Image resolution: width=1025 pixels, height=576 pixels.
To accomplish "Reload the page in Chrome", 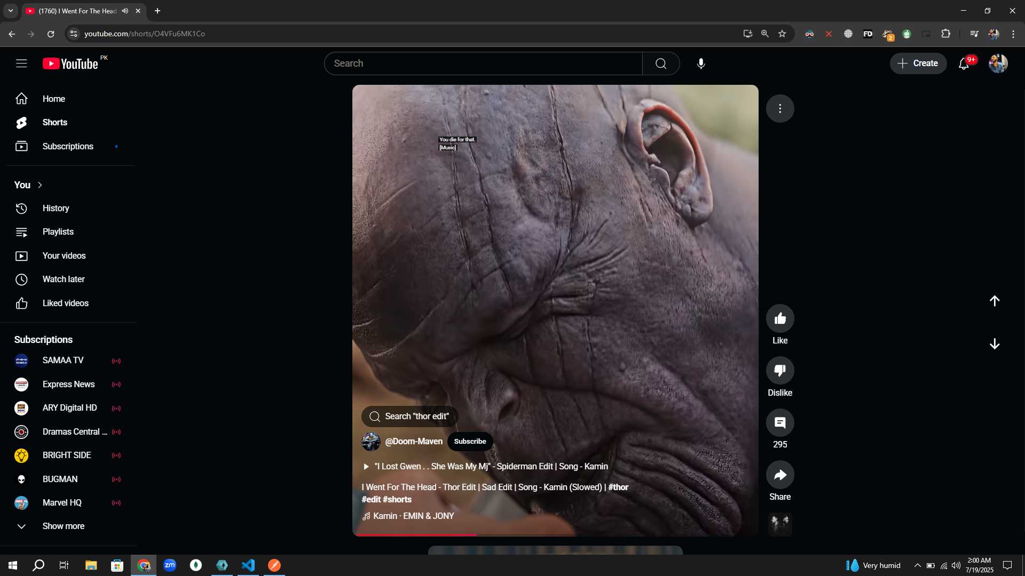I will coord(51,34).
